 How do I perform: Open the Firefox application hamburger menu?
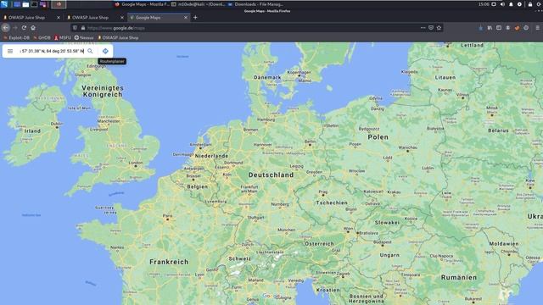(537, 28)
